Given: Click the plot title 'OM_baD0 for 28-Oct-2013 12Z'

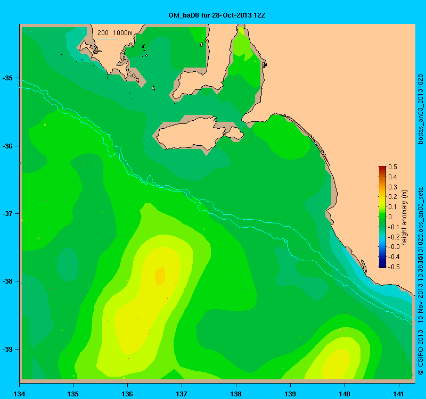Looking at the screenshot, I should [x=217, y=15].
